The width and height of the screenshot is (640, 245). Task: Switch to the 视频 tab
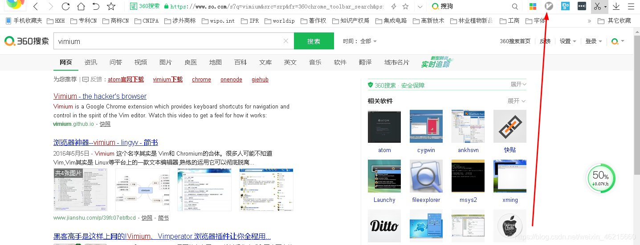coord(141,62)
